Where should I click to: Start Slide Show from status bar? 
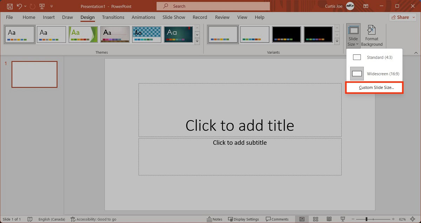(343, 219)
